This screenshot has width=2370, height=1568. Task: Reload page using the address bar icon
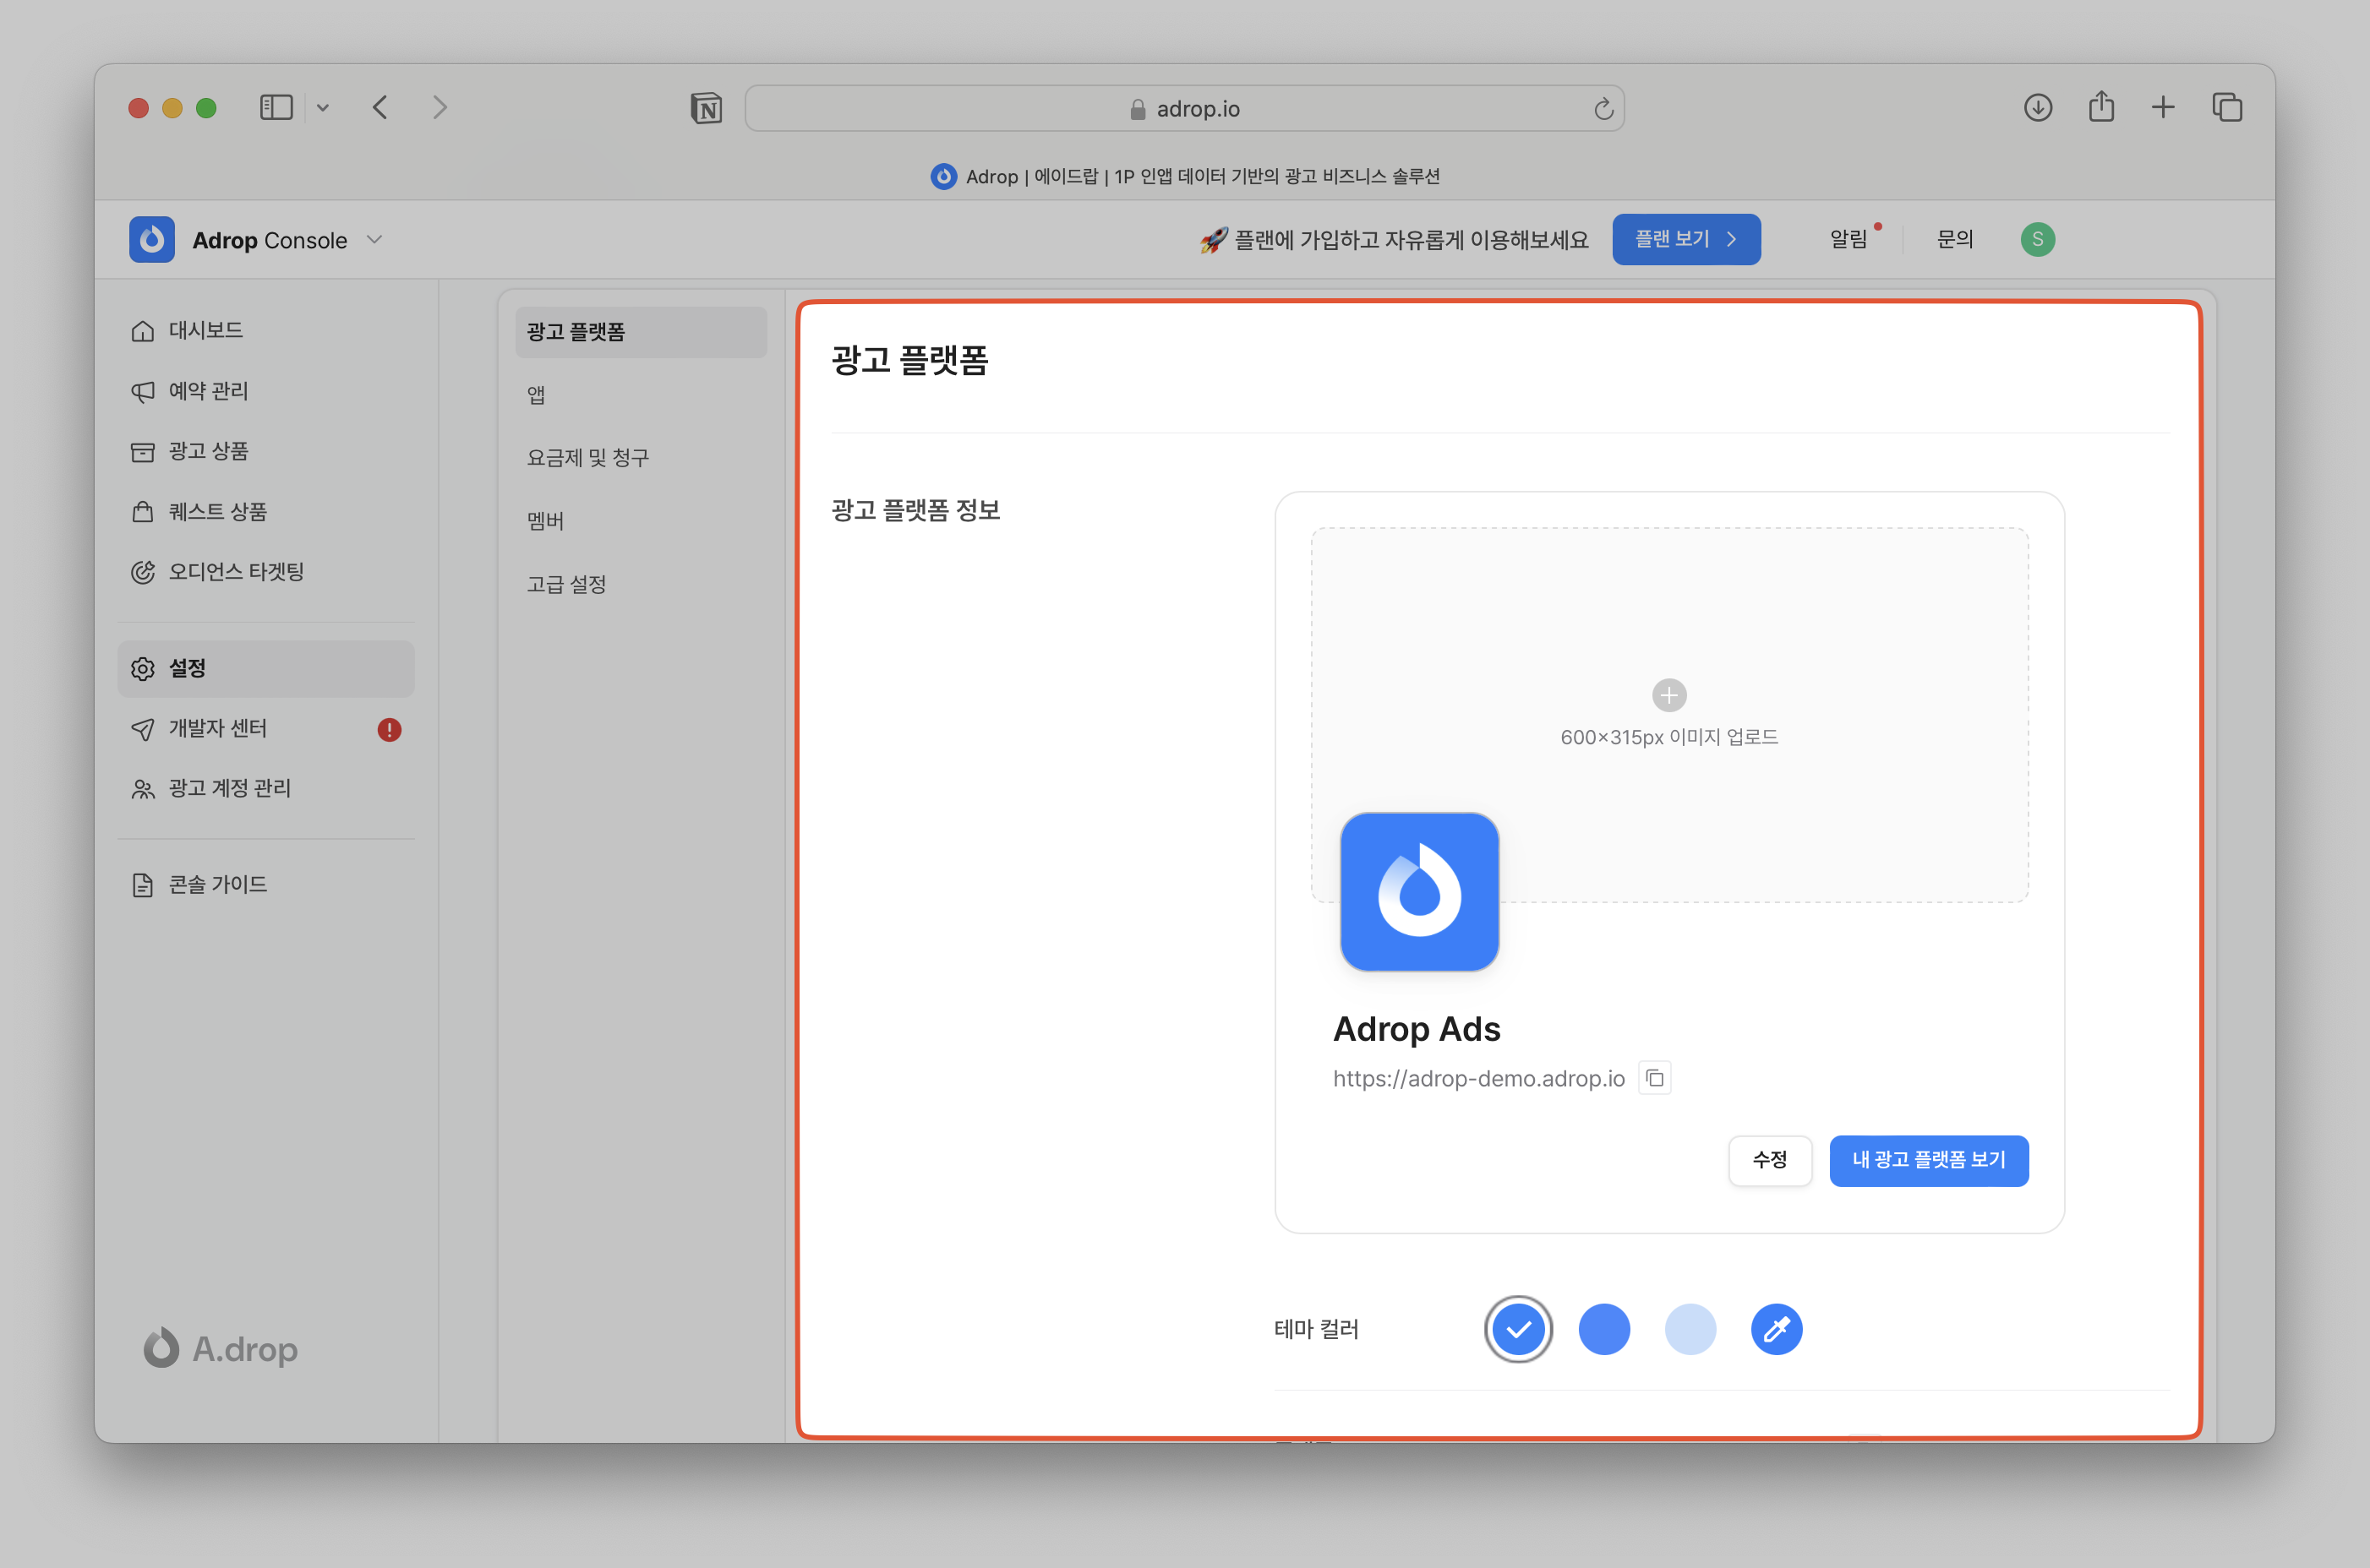pyautogui.click(x=1603, y=109)
